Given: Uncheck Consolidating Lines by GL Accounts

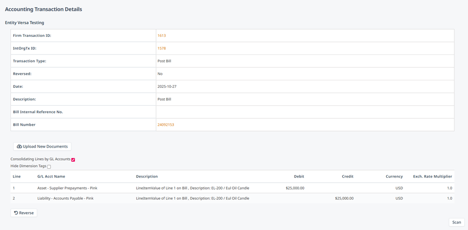Looking at the screenshot, I should pos(73,160).
